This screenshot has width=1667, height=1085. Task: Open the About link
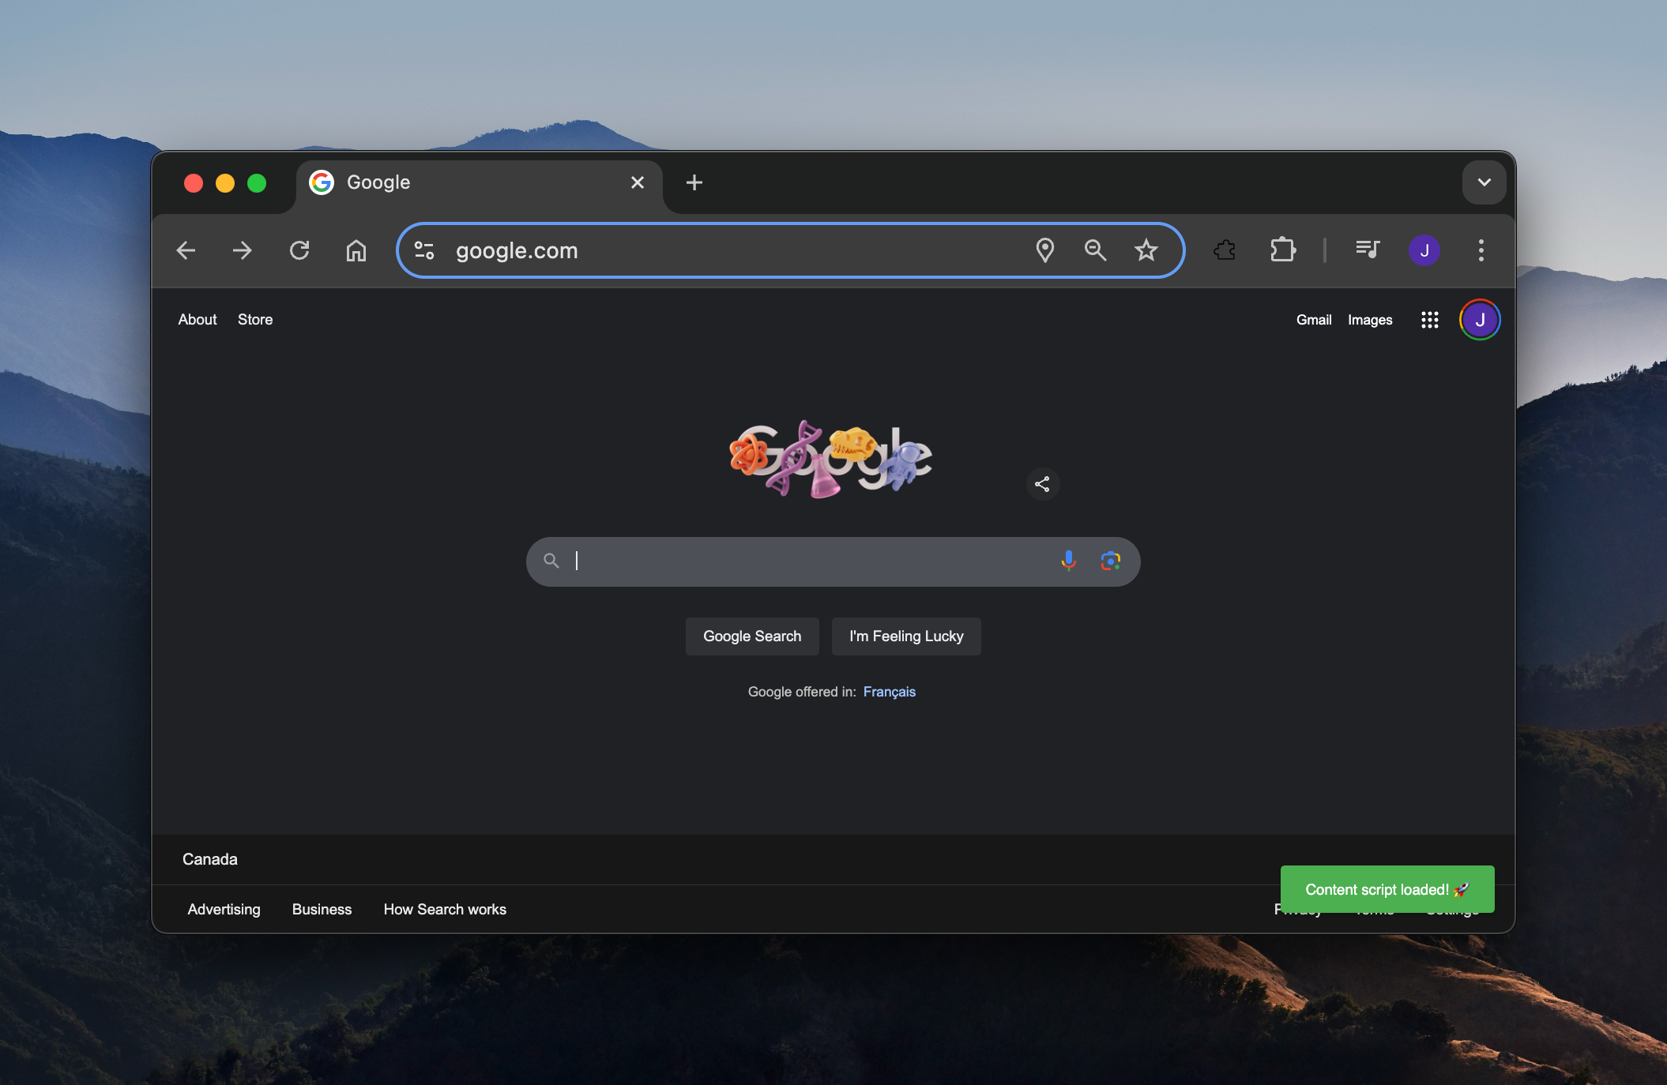point(198,320)
